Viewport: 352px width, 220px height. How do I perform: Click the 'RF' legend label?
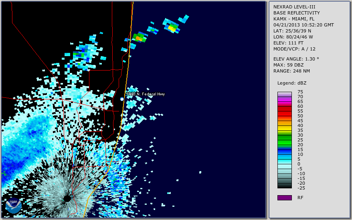coord(300,198)
